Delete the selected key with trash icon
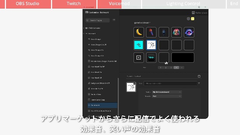This screenshot has height=135, width=240. tap(199, 76)
